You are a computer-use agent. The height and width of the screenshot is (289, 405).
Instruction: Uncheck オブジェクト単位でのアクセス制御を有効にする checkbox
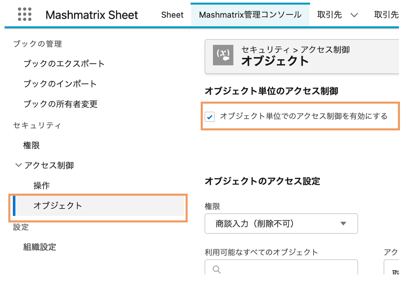pos(210,117)
